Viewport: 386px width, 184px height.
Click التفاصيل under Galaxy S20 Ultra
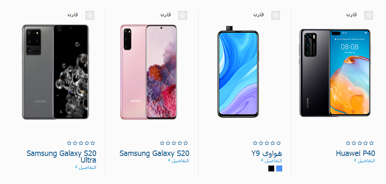click(86, 168)
